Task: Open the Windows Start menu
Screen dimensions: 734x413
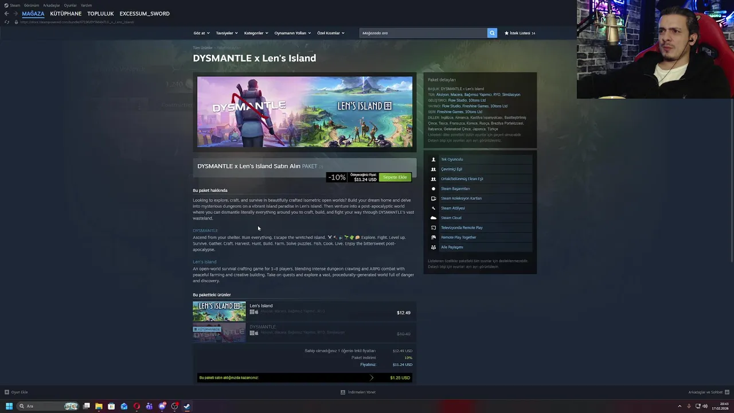Action: click(9, 406)
